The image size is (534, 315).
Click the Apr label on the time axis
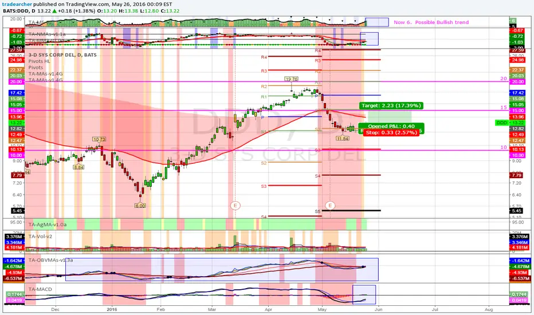(268, 309)
